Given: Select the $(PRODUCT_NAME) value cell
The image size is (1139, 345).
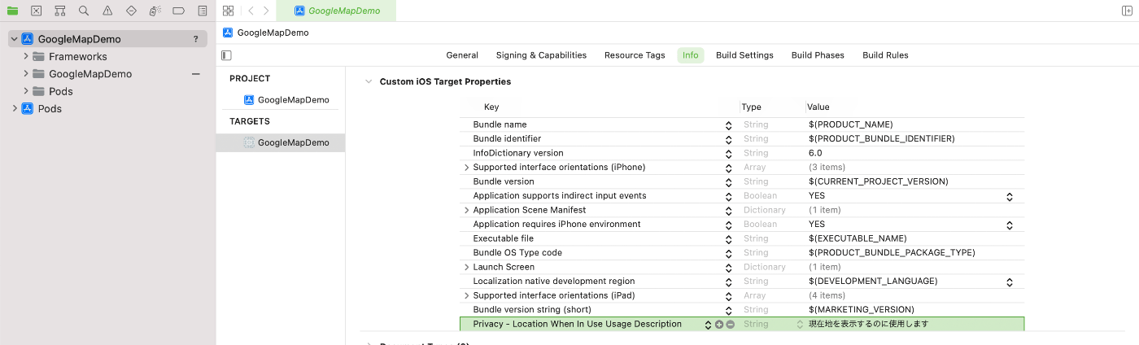Looking at the screenshot, I should (851, 125).
